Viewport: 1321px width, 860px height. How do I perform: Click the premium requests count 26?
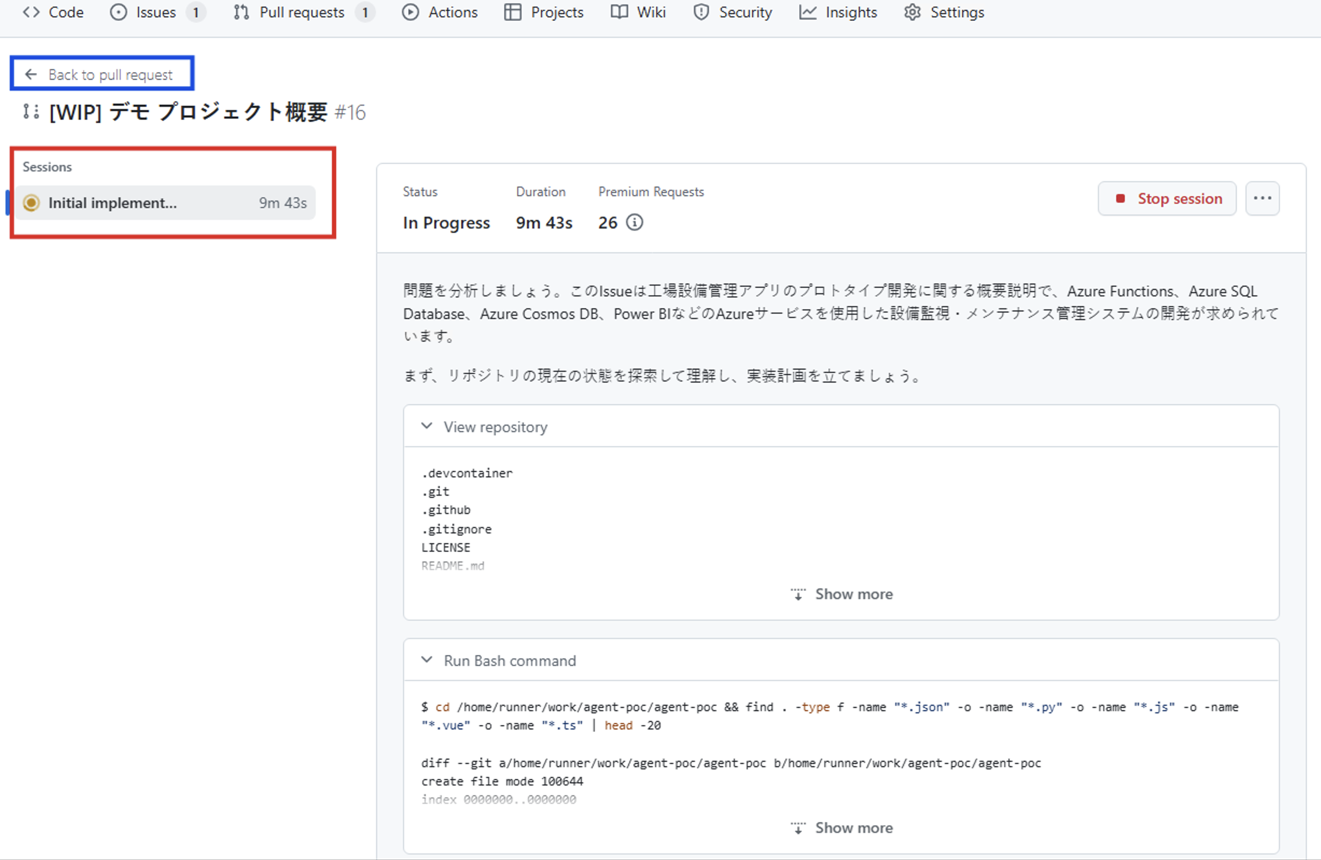pyautogui.click(x=608, y=223)
